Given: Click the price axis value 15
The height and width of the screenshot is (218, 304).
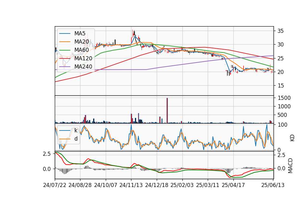Looking at the screenshot, I should 281,86.
